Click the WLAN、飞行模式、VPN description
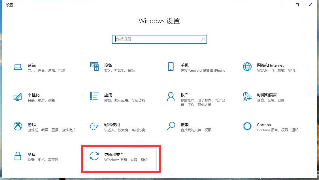Image resolution: width=319 pixels, height=180 pixels. (276, 71)
